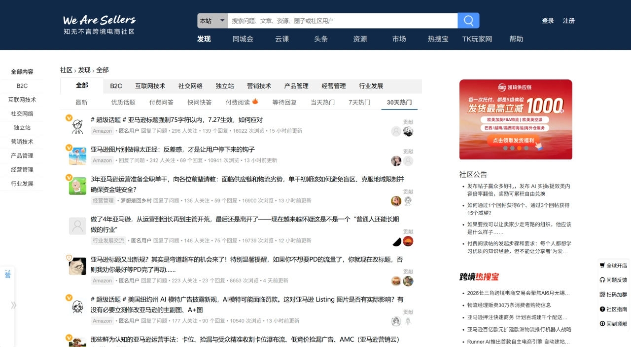Viewport: 631px width, 347px height.
Task: Click the 凯琦供应链 advertisement banner
Action: click(516, 119)
